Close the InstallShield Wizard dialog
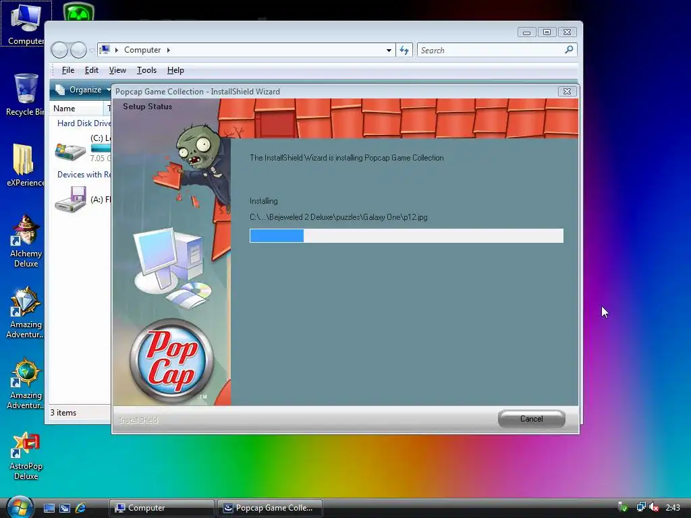The image size is (691, 518). click(x=567, y=91)
